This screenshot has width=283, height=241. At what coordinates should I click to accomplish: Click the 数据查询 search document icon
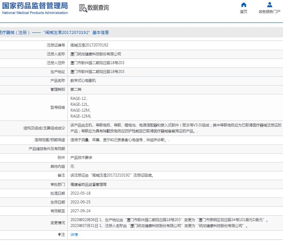83,8
